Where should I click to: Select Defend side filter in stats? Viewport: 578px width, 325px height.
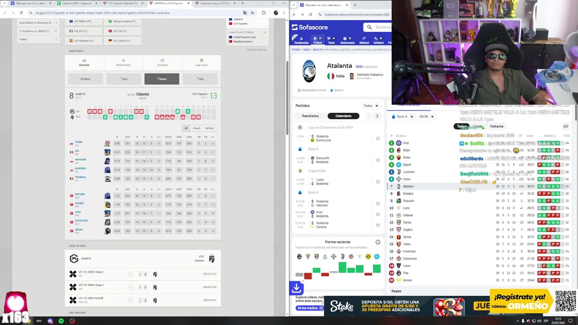[x=210, y=128]
